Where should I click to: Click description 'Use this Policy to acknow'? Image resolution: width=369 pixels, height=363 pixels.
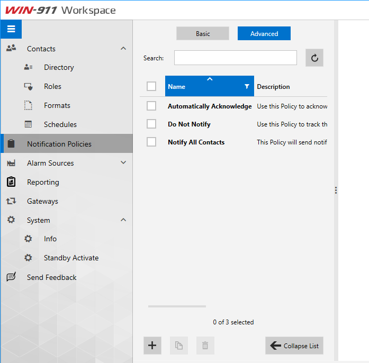tap(292, 106)
